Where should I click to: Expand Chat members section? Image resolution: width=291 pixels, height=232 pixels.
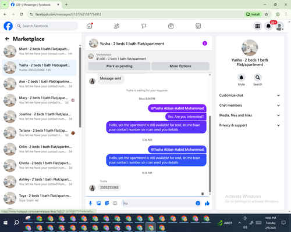point(250,106)
